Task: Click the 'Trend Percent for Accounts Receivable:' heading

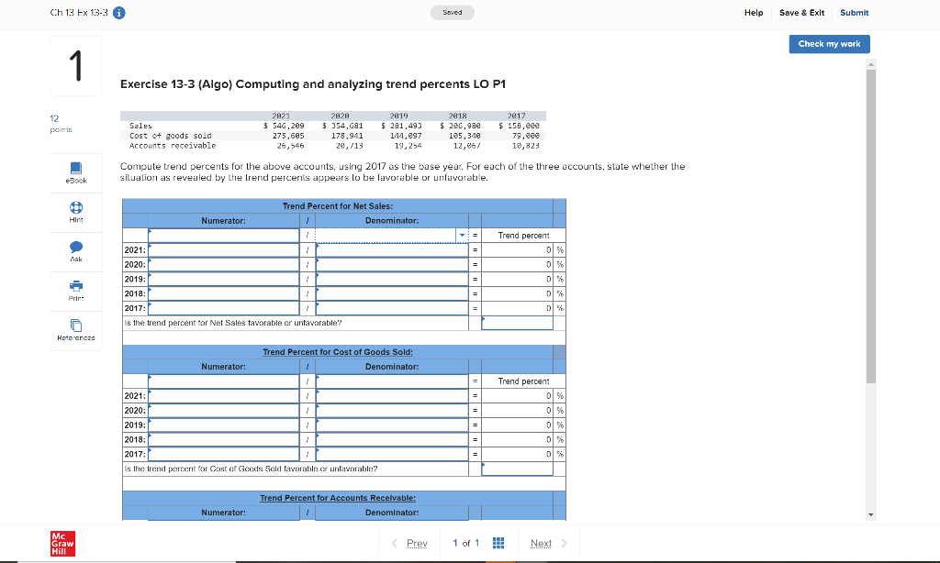Action: 338,498
